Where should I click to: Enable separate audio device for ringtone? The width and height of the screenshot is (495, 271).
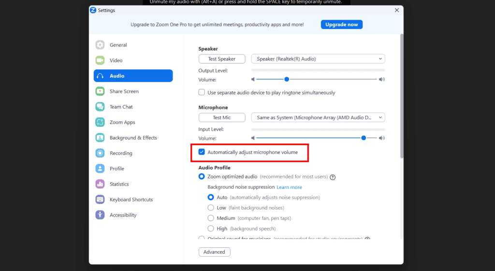click(202, 93)
